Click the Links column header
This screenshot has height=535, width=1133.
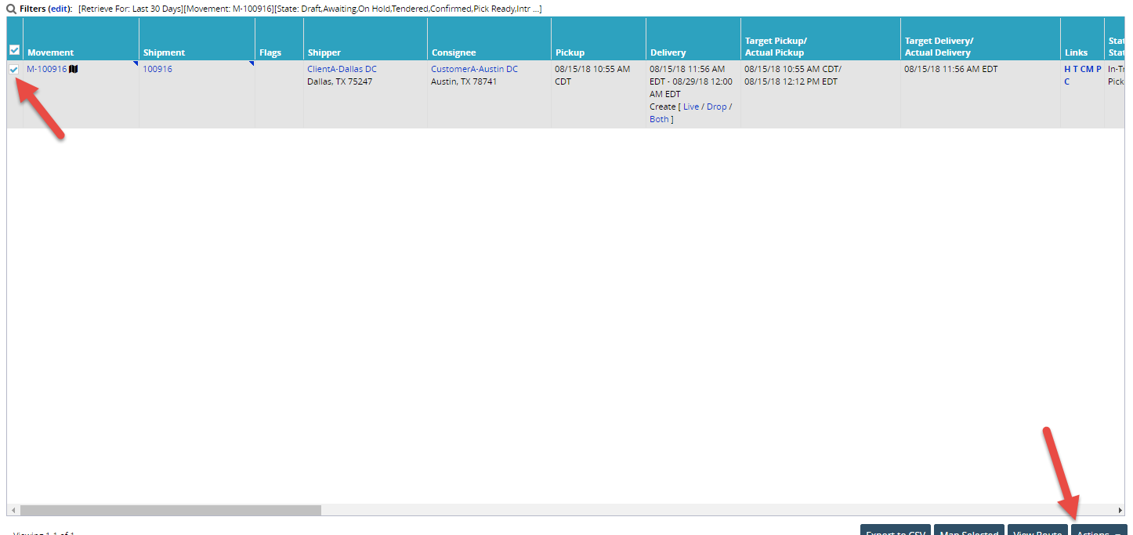pyautogui.click(x=1076, y=52)
